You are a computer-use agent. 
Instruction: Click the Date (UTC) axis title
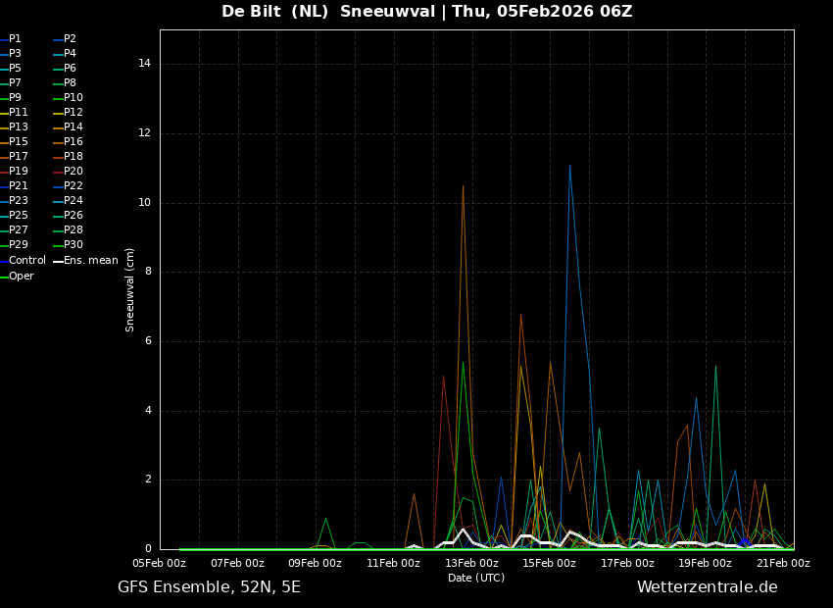pos(476,579)
